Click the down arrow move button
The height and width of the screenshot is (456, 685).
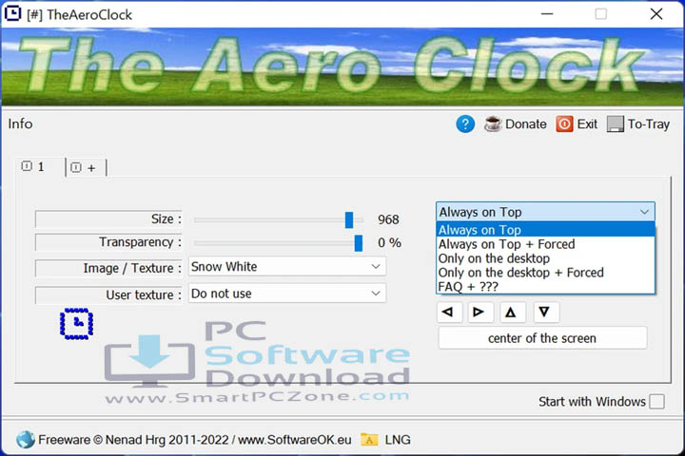(x=546, y=312)
